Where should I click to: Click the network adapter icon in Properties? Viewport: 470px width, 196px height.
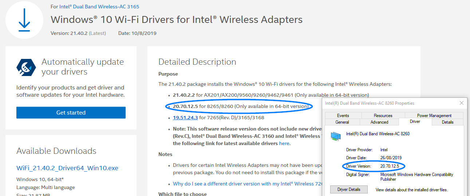336,136
